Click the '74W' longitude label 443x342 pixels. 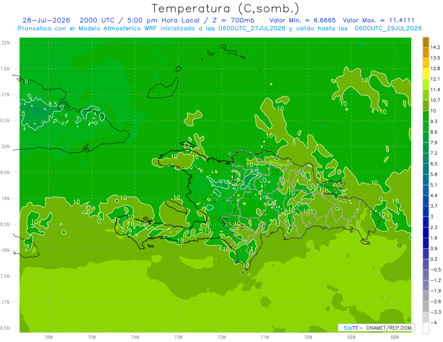tap(135, 337)
